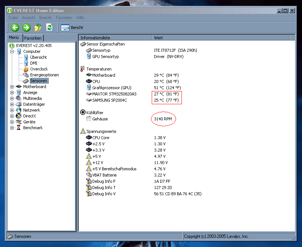Click the Spannungswerte warning icon
Viewport: 302px width, 247px height.
83,131
